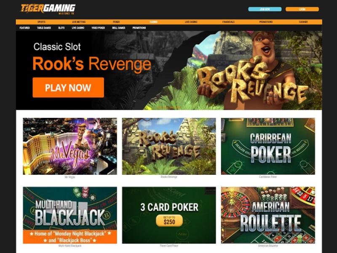Select Financials in the main navigation
337x253 pixels.
pos(228,22)
